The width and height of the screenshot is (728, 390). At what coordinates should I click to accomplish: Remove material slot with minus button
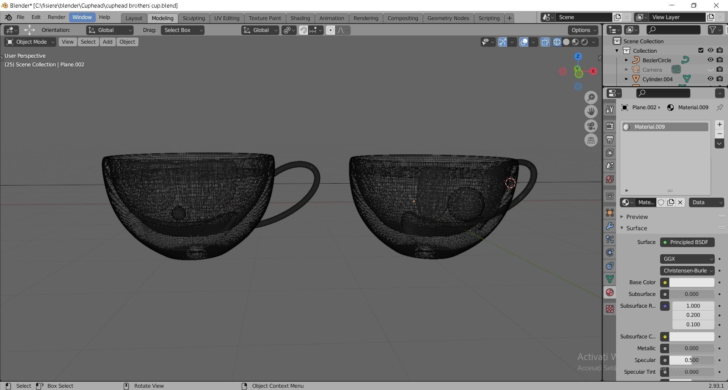tap(719, 134)
